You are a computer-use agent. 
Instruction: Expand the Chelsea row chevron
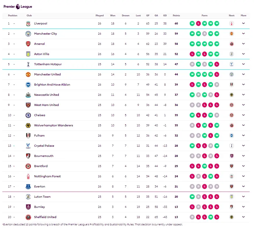(243, 115)
